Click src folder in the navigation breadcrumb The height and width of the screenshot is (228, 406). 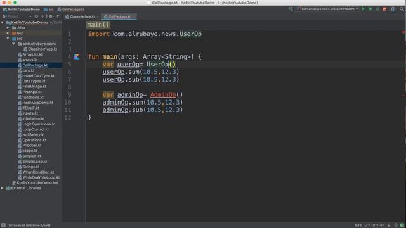pos(49,9)
